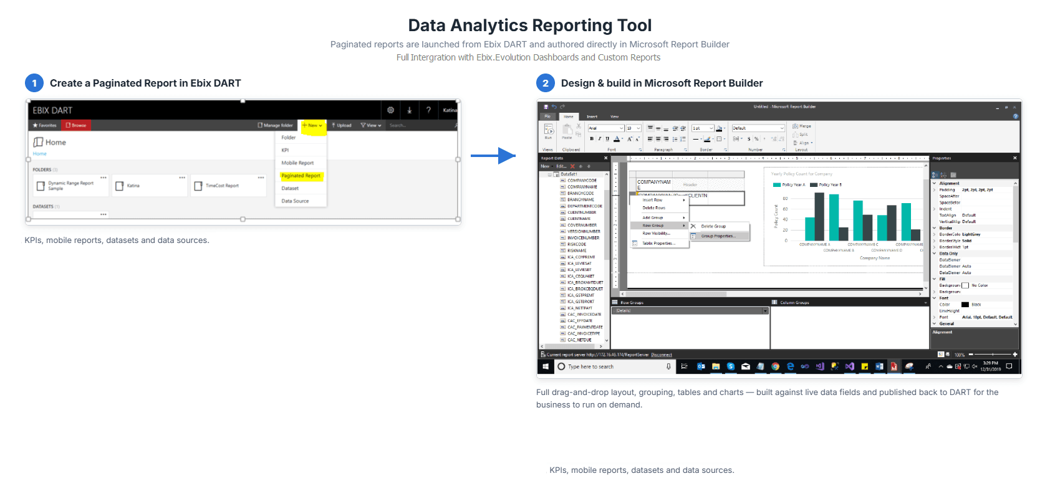Click the font color A icon
Image resolution: width=1060 pixels, height=486 pixels.
(617, 139)
